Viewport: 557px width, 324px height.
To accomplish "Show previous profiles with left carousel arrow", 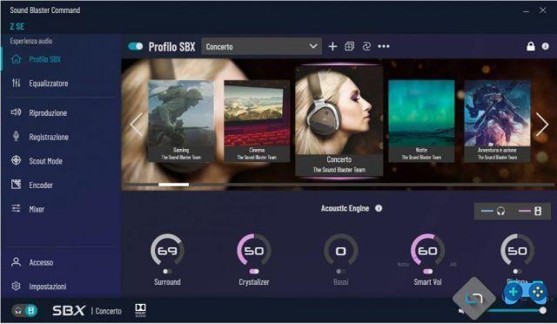I will pyautogui.click(x=136, y=125).
